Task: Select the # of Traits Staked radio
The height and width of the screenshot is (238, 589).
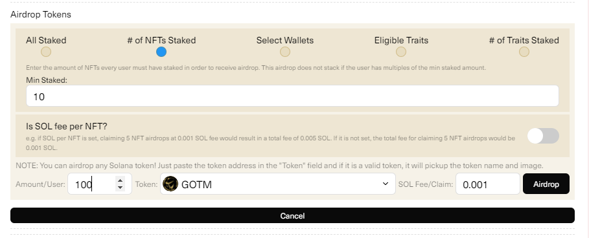Action: click(524, 52)
